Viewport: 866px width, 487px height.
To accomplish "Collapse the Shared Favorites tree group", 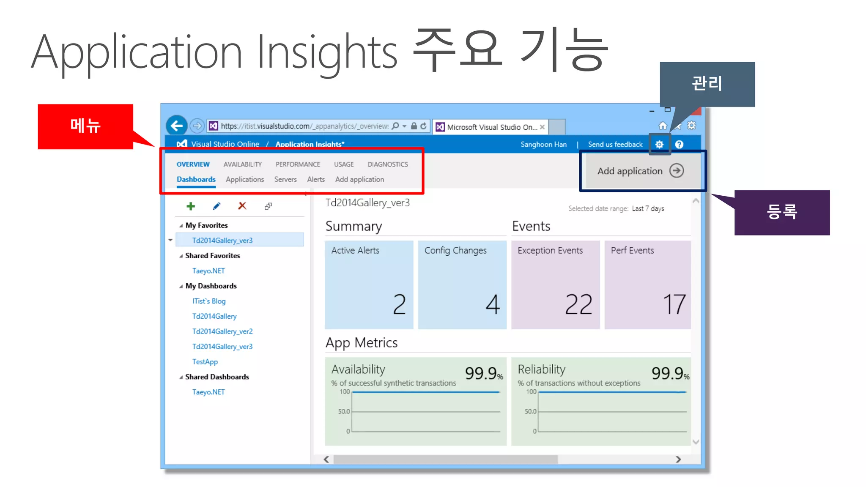I will pos(181,256).
